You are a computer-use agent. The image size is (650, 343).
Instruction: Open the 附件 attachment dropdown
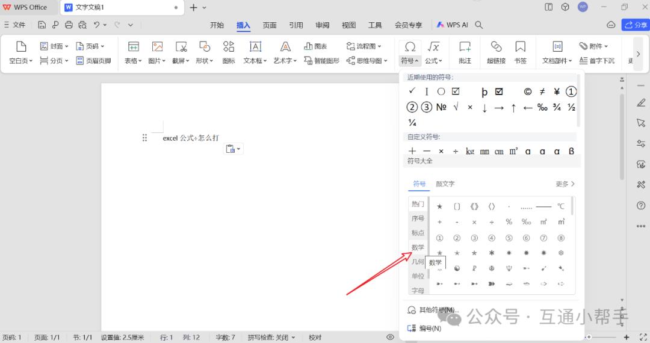(x=593, y=46)
